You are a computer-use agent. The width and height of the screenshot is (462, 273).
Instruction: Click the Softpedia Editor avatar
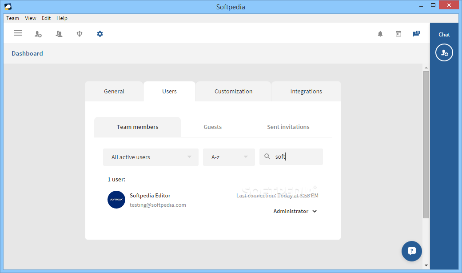coord(116,200)
